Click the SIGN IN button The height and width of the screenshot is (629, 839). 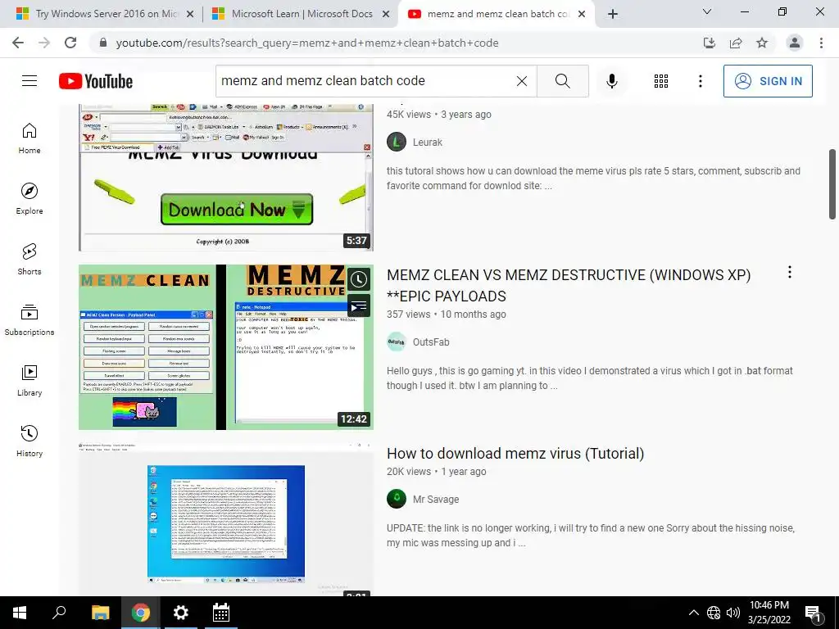point(768,81)
